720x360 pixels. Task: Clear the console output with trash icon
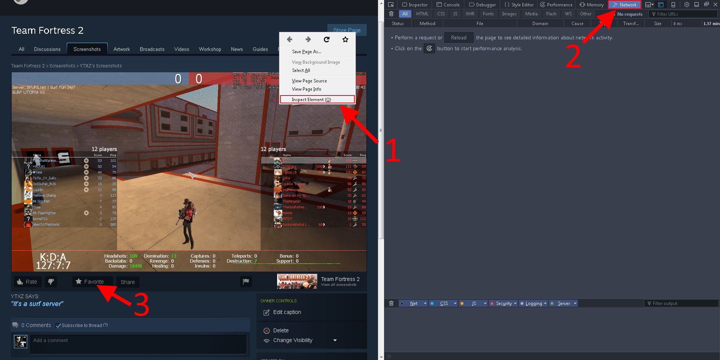pos(391,303)
